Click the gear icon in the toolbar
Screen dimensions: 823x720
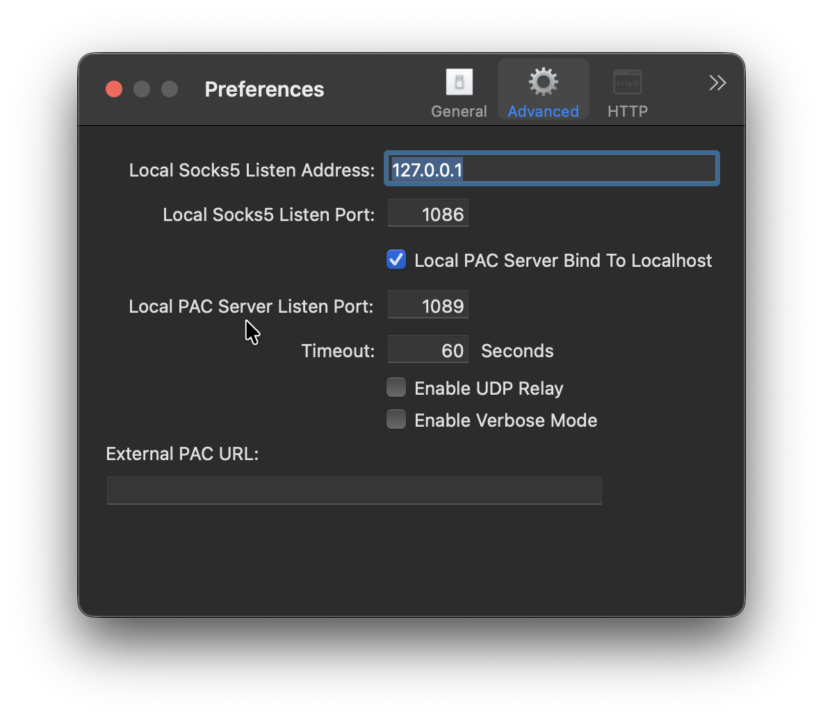(x=543, y=81)
